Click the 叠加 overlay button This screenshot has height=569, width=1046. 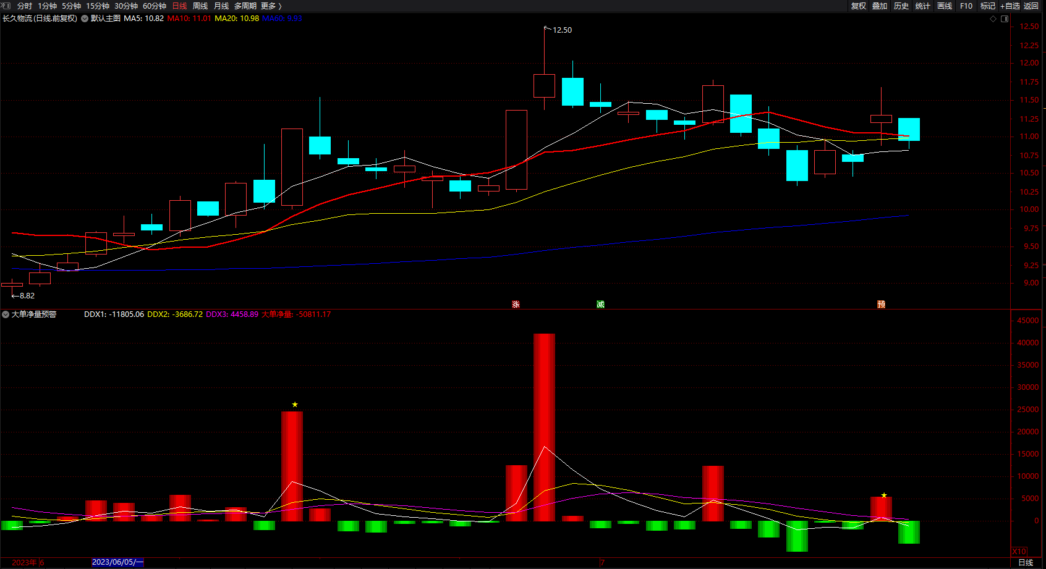880,6
